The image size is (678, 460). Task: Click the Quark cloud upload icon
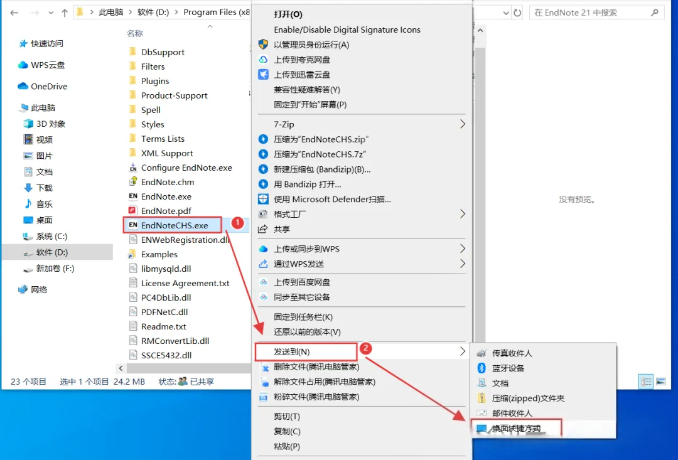point(263,60)
